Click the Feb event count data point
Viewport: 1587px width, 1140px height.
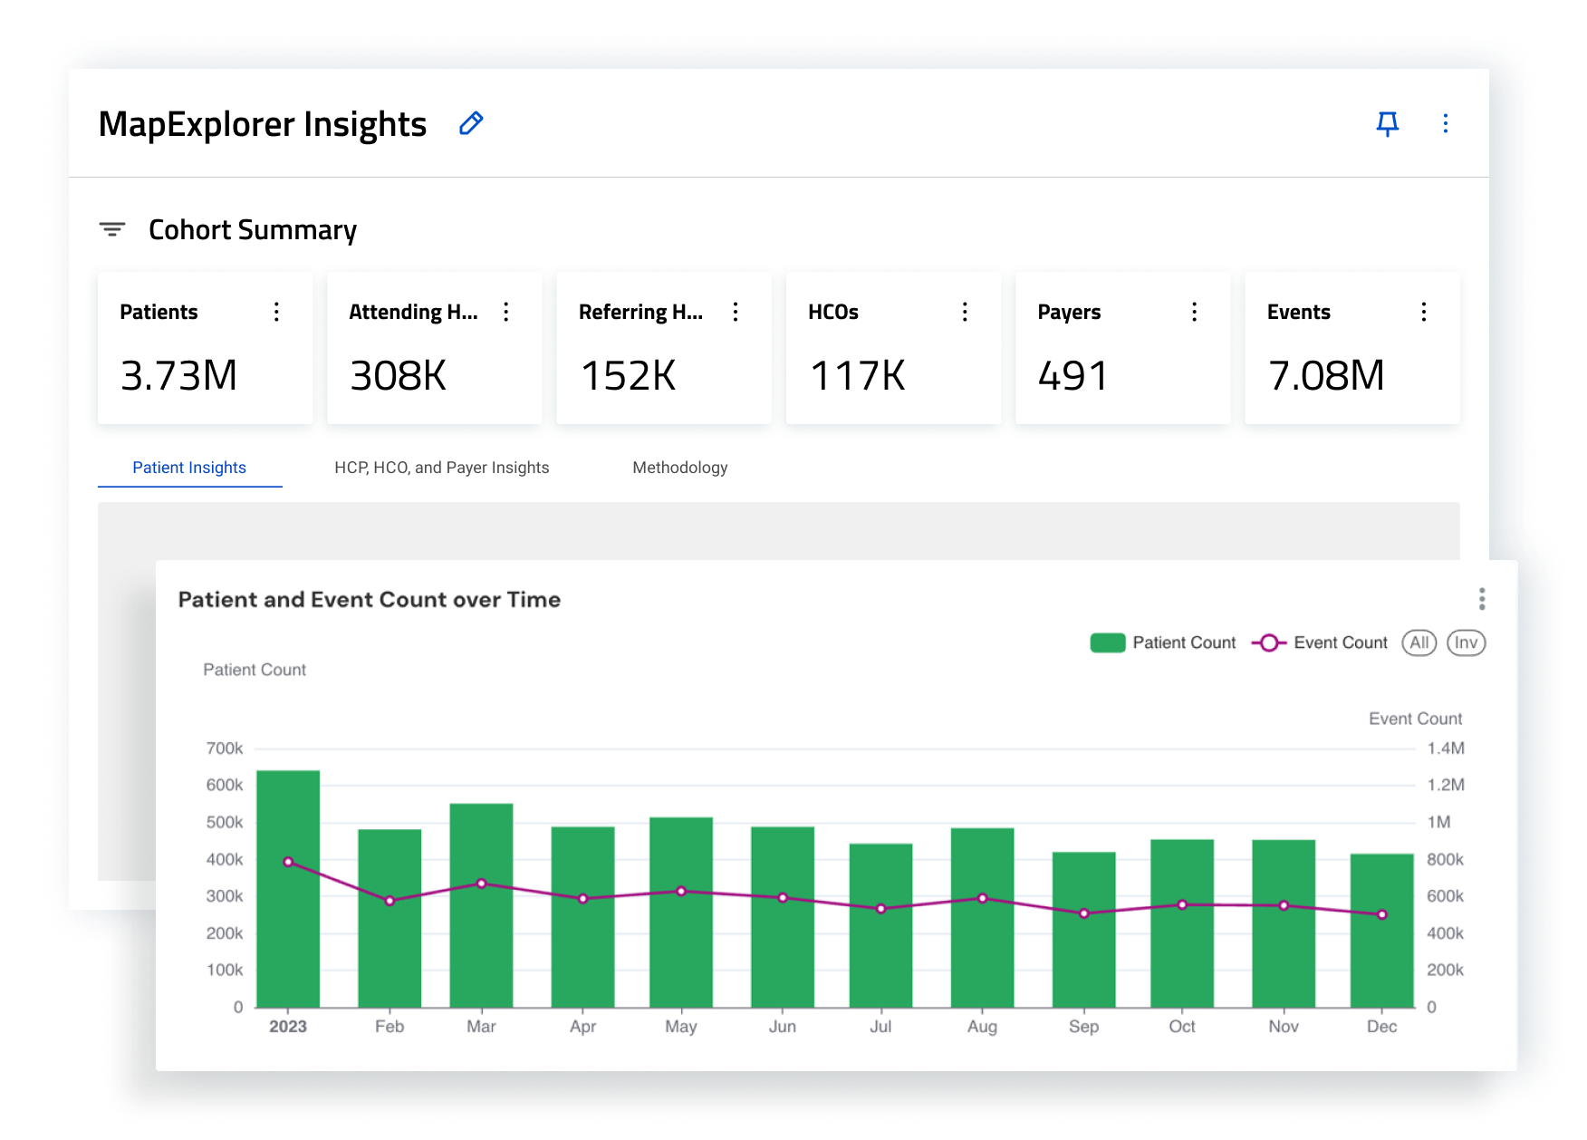click(390, 901)
